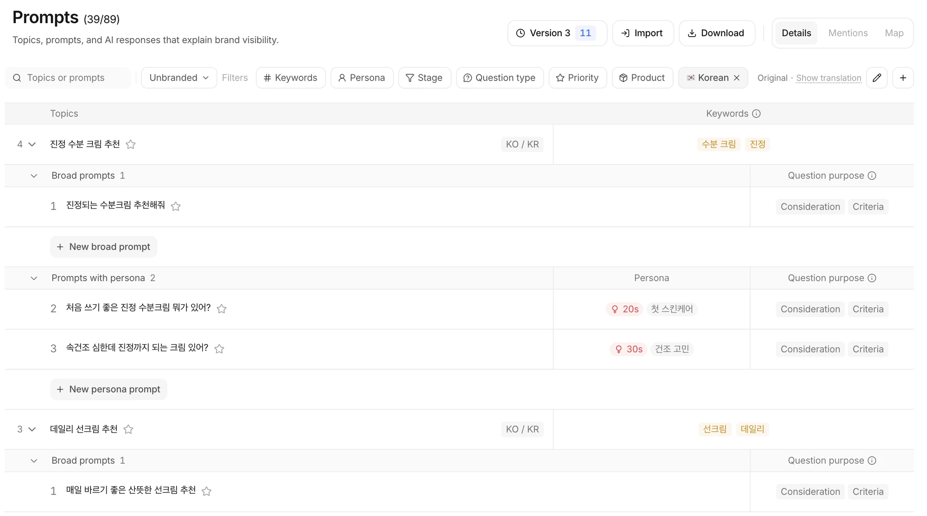This screenshot has width=927, height=516.
Task: Open the Persona filter
Action: coord(362,78)
